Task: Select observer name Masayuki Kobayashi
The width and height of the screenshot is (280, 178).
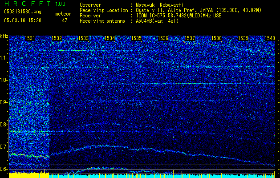Action: pos(159,5)
